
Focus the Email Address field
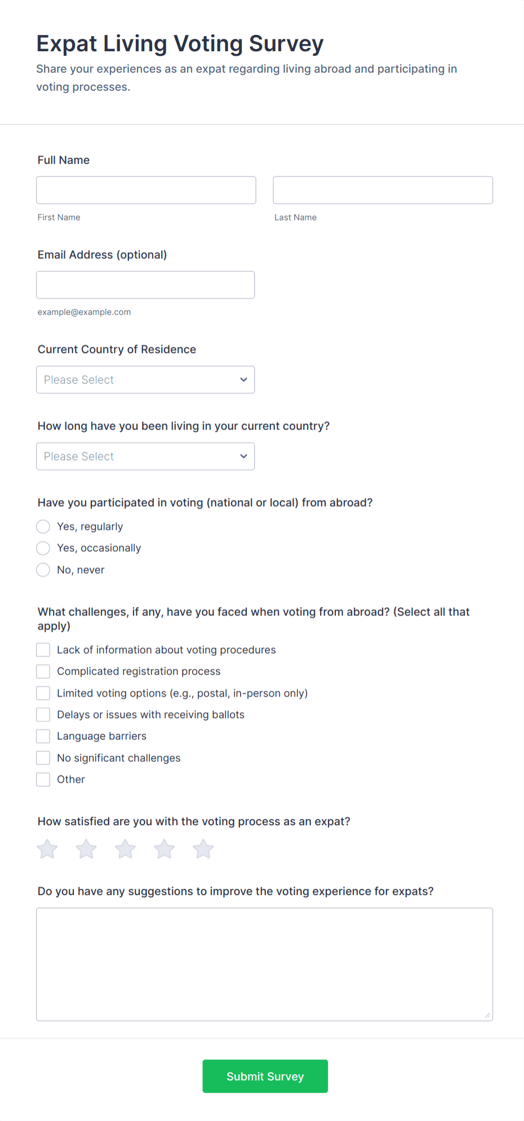tap(145, 285)
